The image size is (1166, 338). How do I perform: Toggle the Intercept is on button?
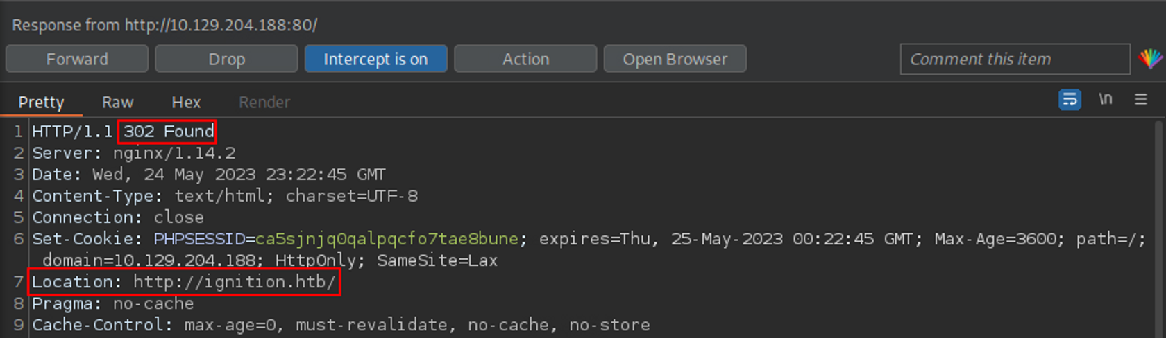pyautogui.click(x=375, y=59)
